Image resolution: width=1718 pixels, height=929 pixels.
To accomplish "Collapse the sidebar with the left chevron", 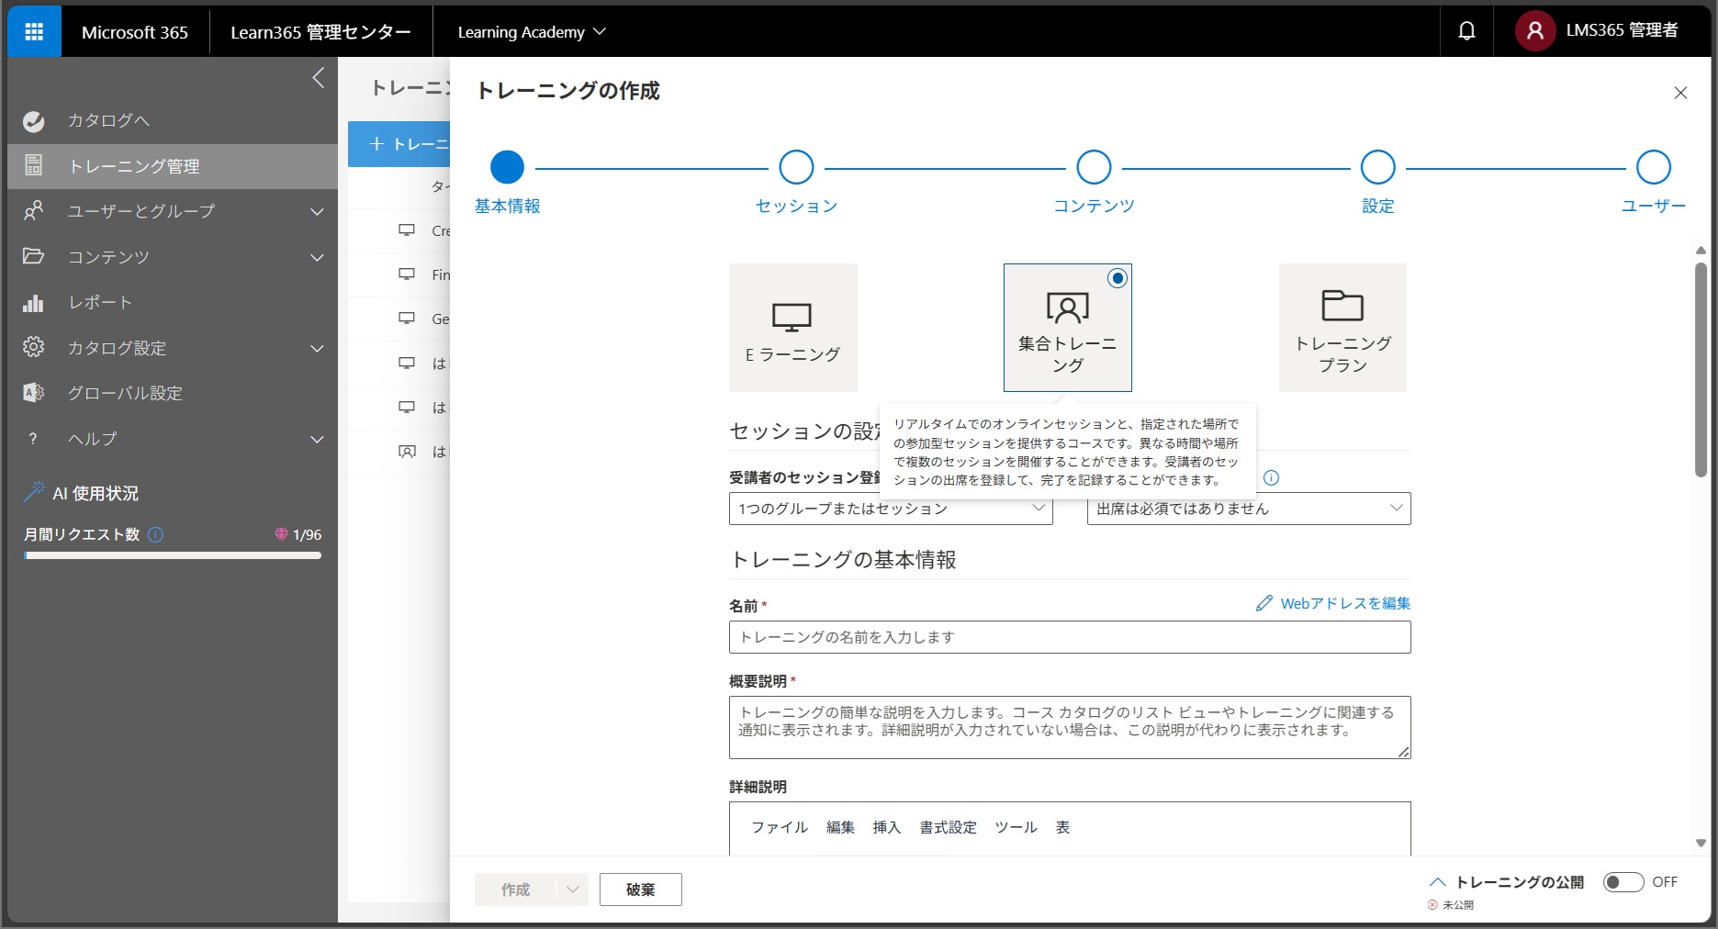I will coord(318,78).
